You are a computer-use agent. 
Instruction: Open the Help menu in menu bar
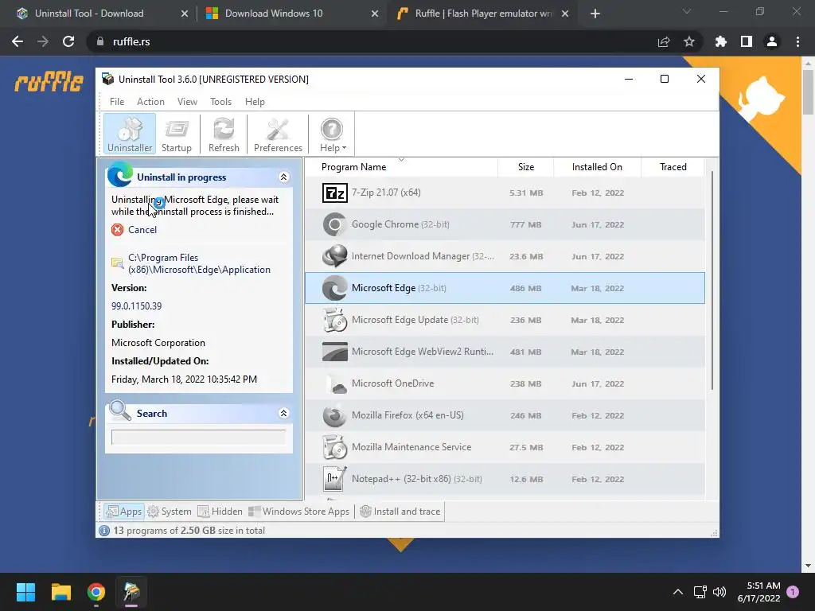[x=255, y=102]
